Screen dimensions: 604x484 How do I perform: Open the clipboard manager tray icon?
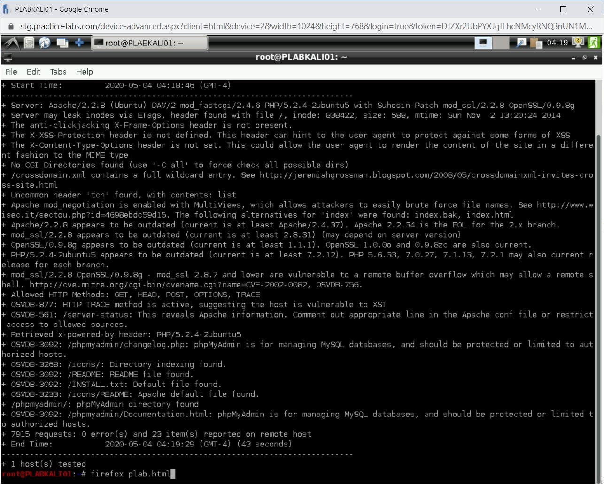[536, 43]
